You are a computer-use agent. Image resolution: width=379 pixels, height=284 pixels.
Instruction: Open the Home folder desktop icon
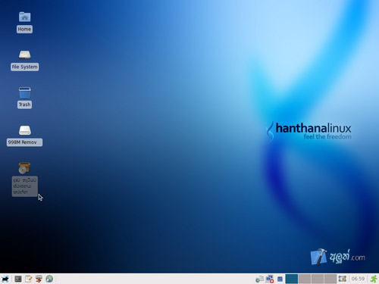tap(24, 17)
